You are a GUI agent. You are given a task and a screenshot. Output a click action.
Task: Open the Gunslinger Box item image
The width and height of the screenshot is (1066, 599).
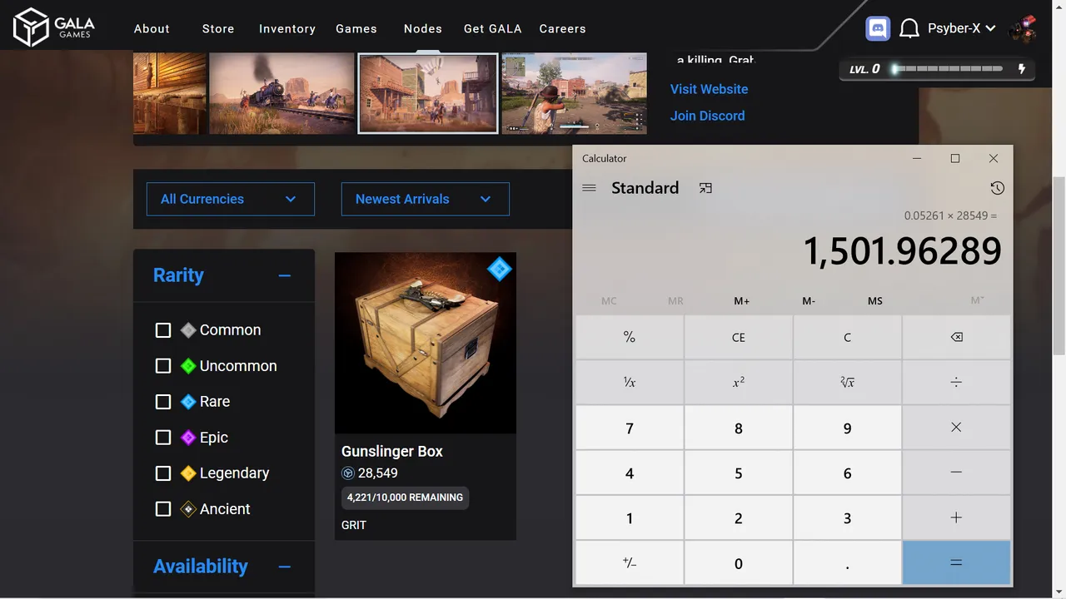(426, 343)
